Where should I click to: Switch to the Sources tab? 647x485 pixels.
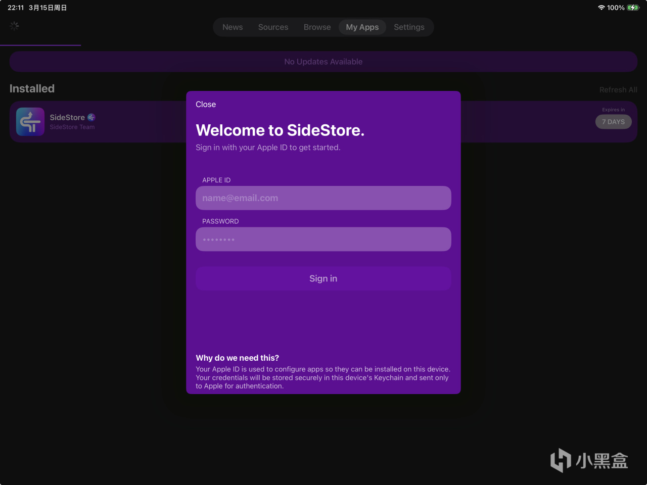coord(273,27)
